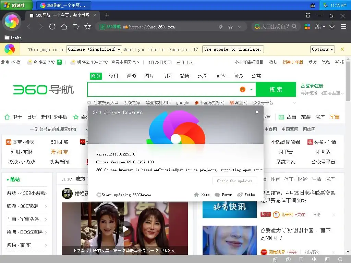Click the forward navigation arrow
Viewport: 351px width, 263px height.
click(x=40, y=27)
